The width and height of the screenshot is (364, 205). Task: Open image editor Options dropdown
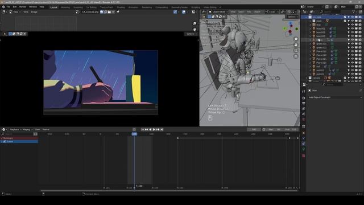pyautogui.click(x=192, y=34)
